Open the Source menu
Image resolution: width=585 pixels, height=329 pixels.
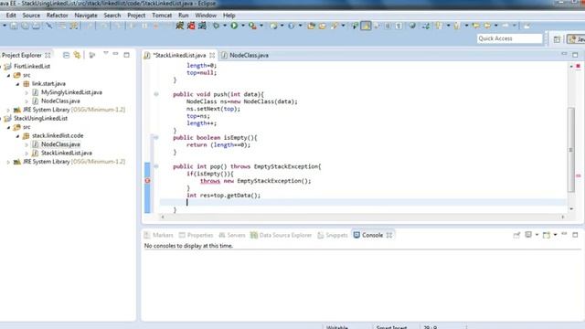[x=31, y=16]
